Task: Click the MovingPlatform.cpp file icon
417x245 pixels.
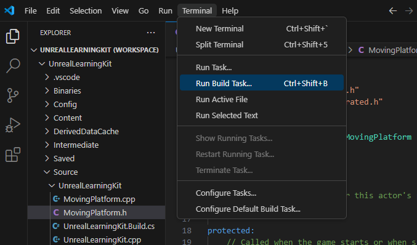Action: click(56, 199)
